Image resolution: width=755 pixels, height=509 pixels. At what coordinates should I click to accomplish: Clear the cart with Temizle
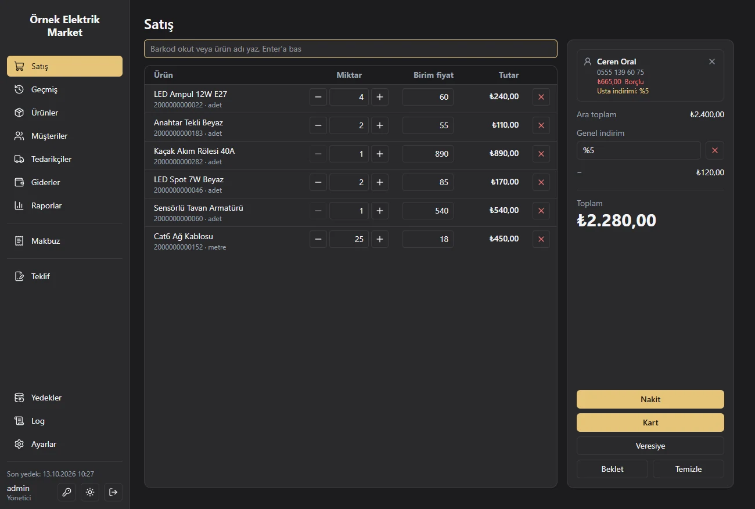click(689, 469)
